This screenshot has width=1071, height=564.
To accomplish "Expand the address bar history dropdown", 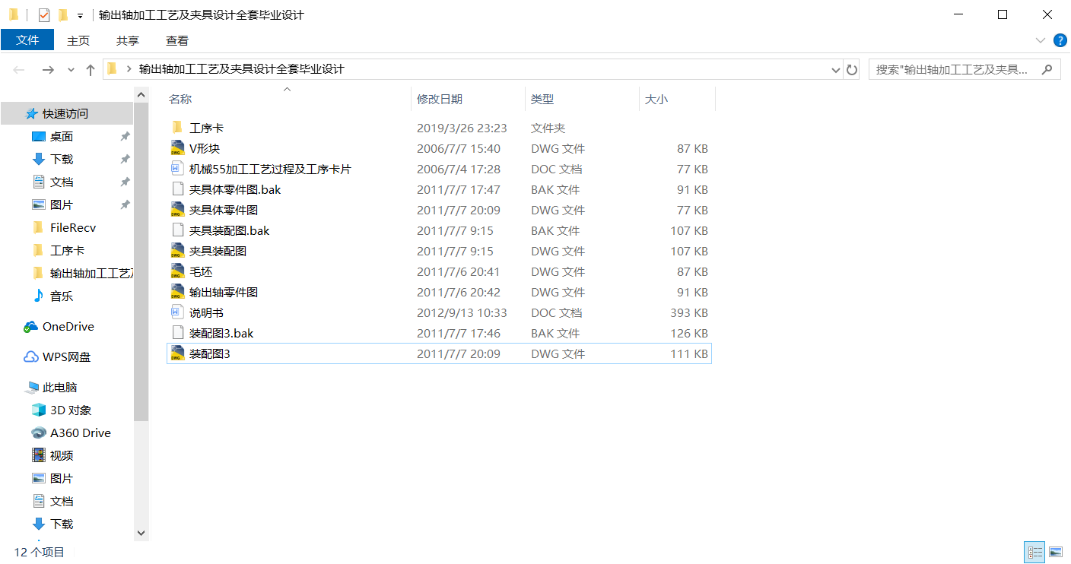I will pyautogui.click(x=837, y=69).
